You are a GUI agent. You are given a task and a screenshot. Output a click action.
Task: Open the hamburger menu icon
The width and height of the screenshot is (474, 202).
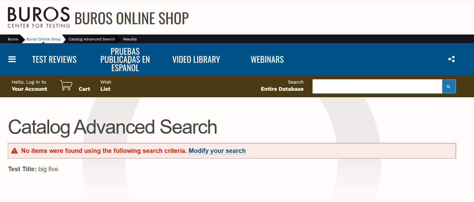(12, 59)
